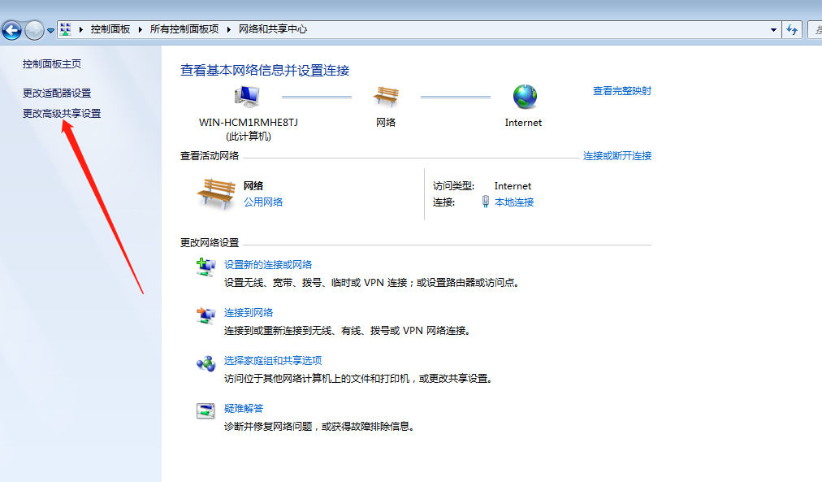Open the recent pages dropdown next to forward button
The height and width of the screenshot is (482, 822).
pos(50,29)
